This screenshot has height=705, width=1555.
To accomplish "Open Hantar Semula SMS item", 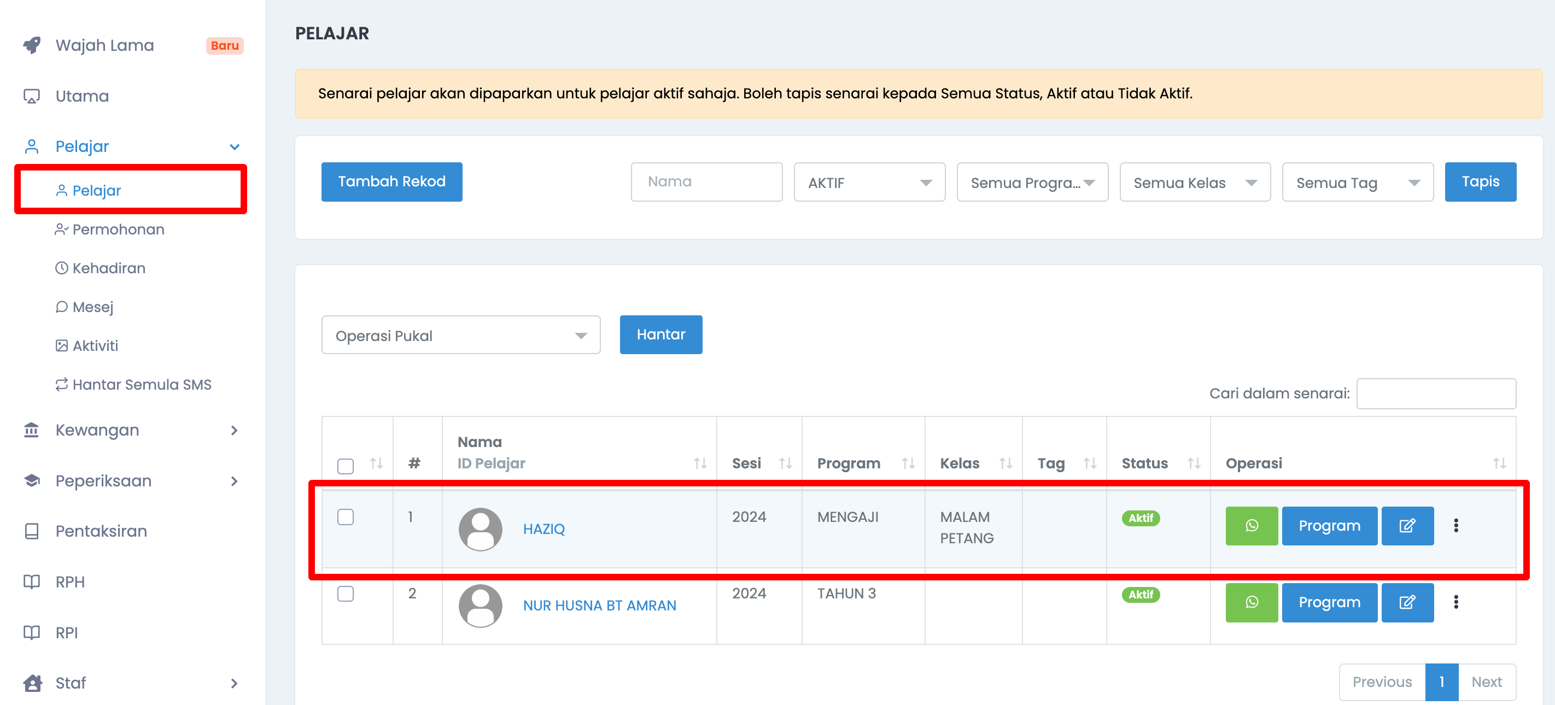I will click(142, 385).
